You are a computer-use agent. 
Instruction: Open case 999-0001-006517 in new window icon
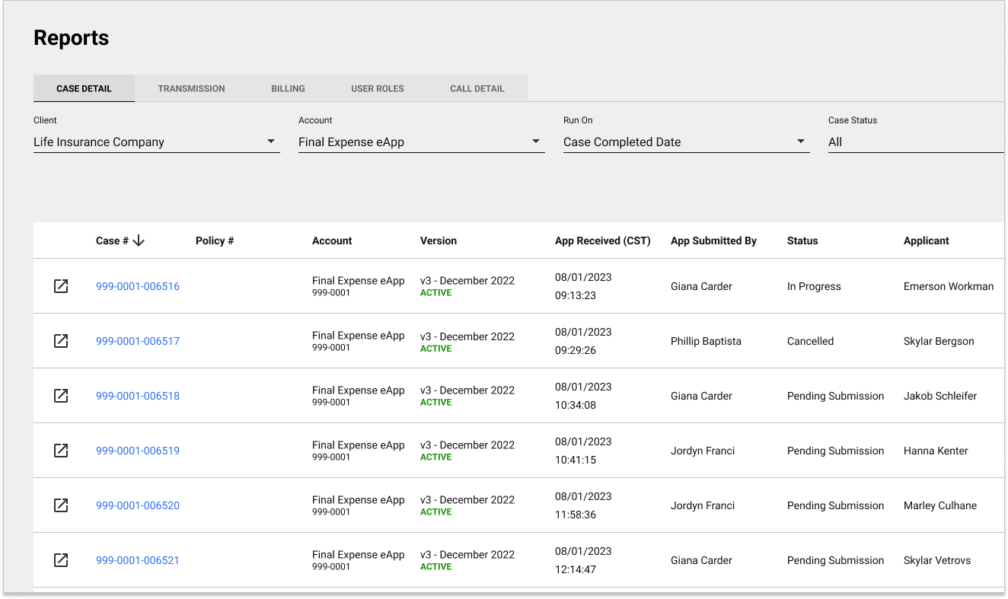pos(61,341)
